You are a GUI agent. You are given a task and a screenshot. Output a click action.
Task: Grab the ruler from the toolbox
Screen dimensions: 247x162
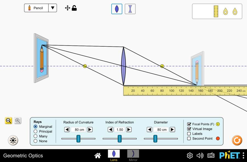pos(216,11)
